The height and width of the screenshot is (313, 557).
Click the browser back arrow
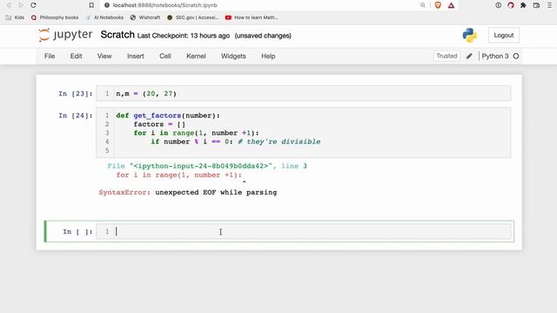pos(9,5)
